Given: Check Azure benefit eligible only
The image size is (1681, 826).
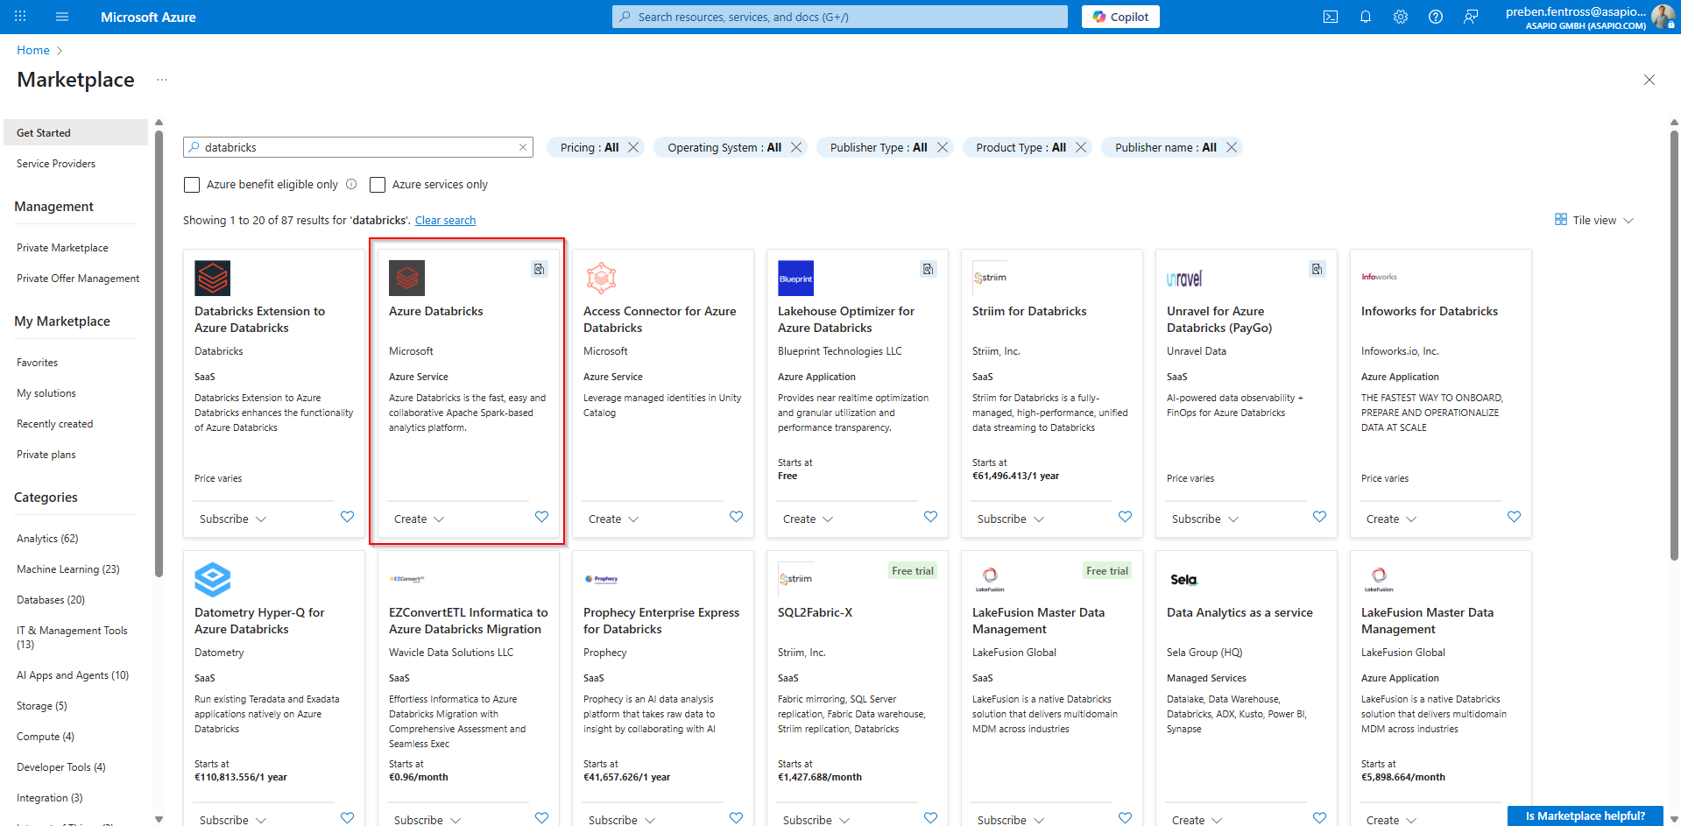Looking at the screenshot, I should click(192, 185).
